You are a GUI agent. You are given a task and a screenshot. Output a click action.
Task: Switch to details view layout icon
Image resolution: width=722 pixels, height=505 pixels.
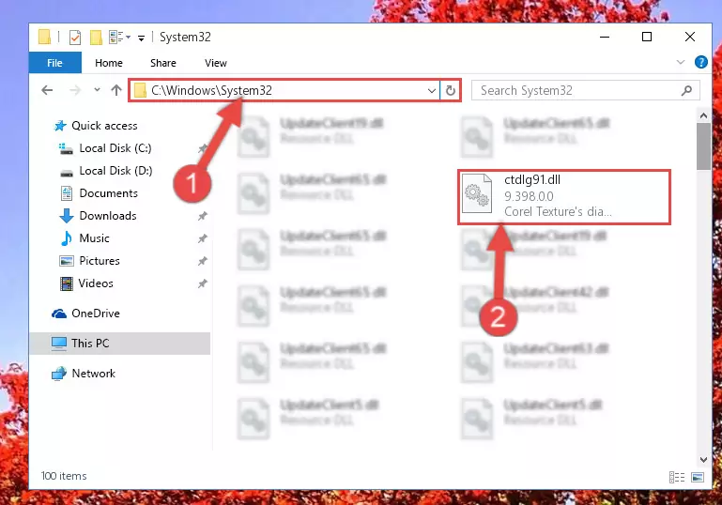pos(676,477)
